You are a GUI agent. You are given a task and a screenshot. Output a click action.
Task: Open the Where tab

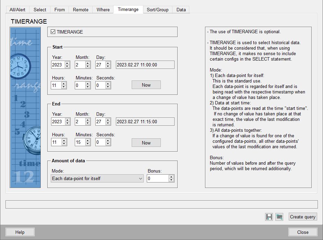103,10
